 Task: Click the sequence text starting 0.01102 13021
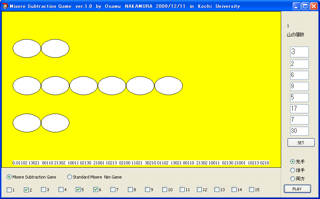pos(141,163)
